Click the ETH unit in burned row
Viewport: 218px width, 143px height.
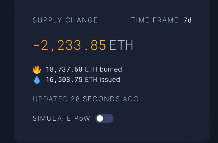(x=91, y=69)
